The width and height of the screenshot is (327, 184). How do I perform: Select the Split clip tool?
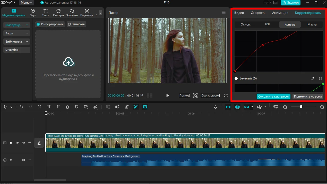coord(39,107)
